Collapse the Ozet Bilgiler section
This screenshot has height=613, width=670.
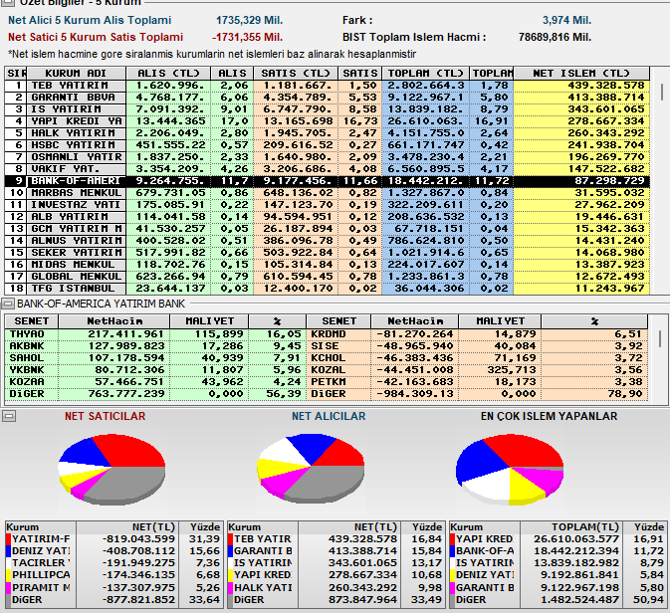click(x=8, y=3)
